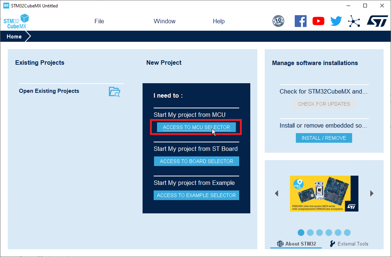Select the second carousel dot
The width and height of the screenshot is (391, 257).
[310, 233]
